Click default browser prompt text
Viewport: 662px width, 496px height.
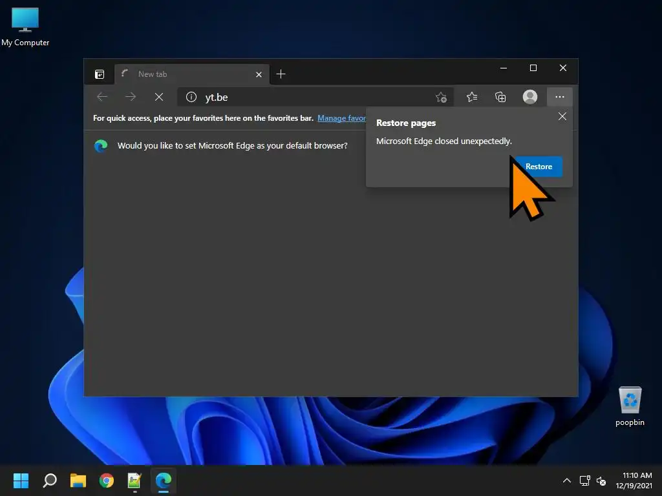(232, 145)
